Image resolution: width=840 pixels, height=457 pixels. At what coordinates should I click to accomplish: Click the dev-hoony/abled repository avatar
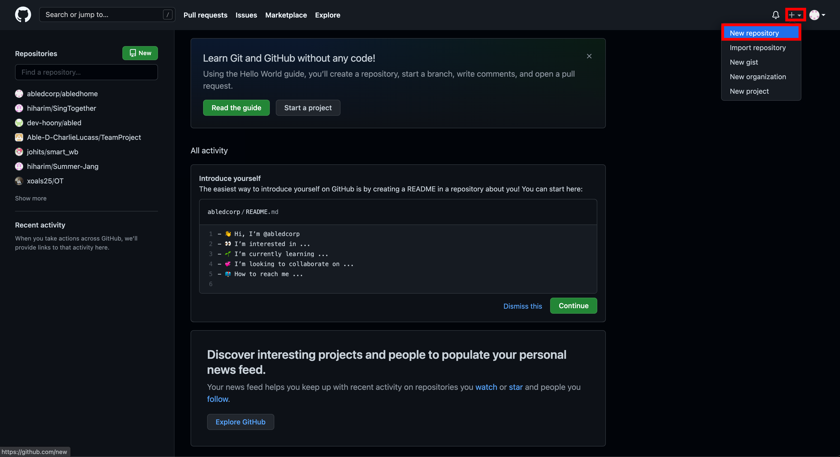[19, 123]
